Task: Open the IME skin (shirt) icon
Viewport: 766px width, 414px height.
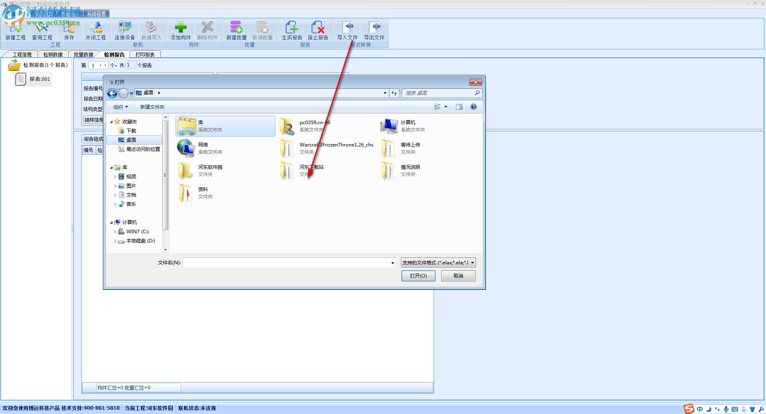Action: pos(752,409)
